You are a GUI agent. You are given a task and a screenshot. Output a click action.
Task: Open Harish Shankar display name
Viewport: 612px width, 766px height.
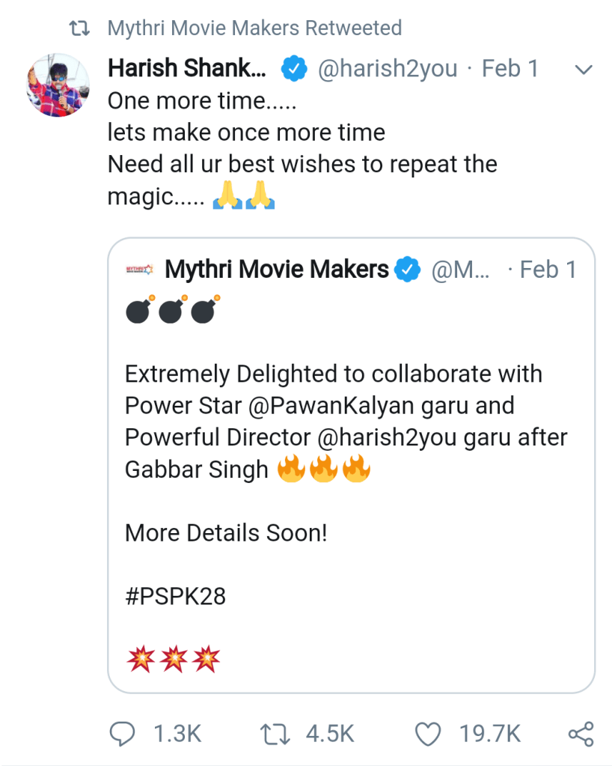coord(186,69)
